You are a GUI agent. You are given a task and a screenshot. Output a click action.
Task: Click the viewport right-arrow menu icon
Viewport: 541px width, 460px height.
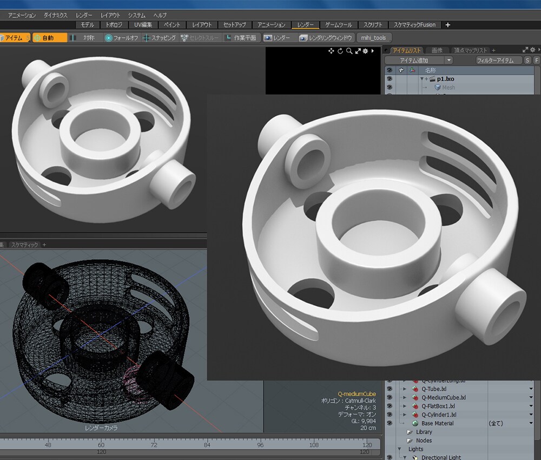(373, 51)
